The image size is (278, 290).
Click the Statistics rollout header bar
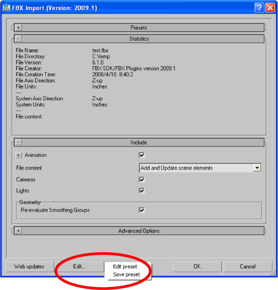coord(139,39)
